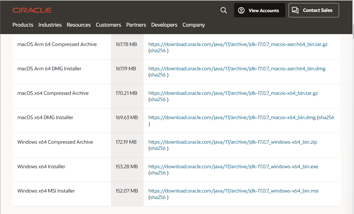Click the View Accounts button
This screenshot has width=354, height=214.
click(259, 10)
